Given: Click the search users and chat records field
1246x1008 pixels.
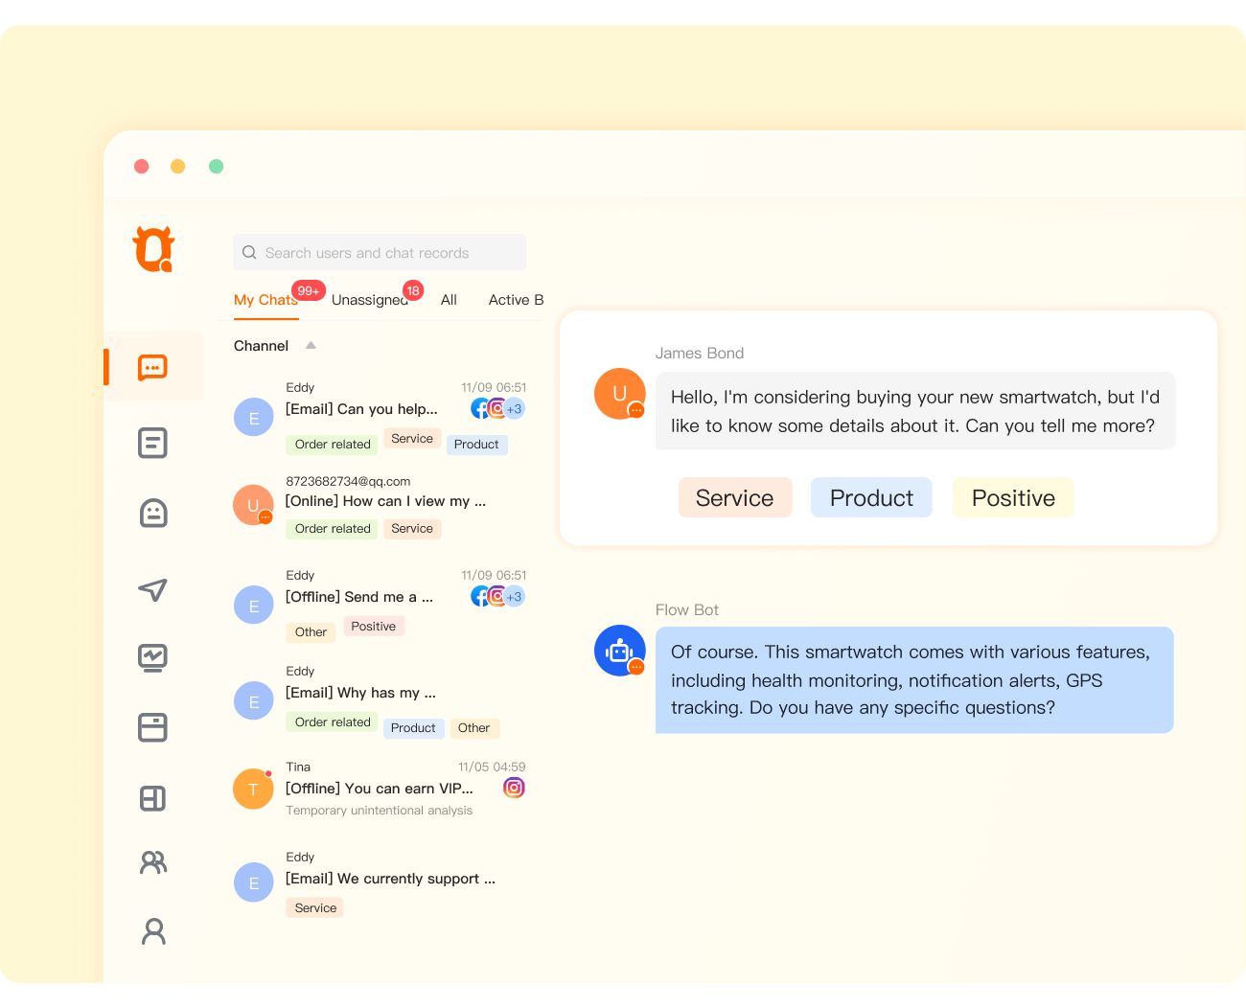Looking at the screenshot, I should pos(380,252).
